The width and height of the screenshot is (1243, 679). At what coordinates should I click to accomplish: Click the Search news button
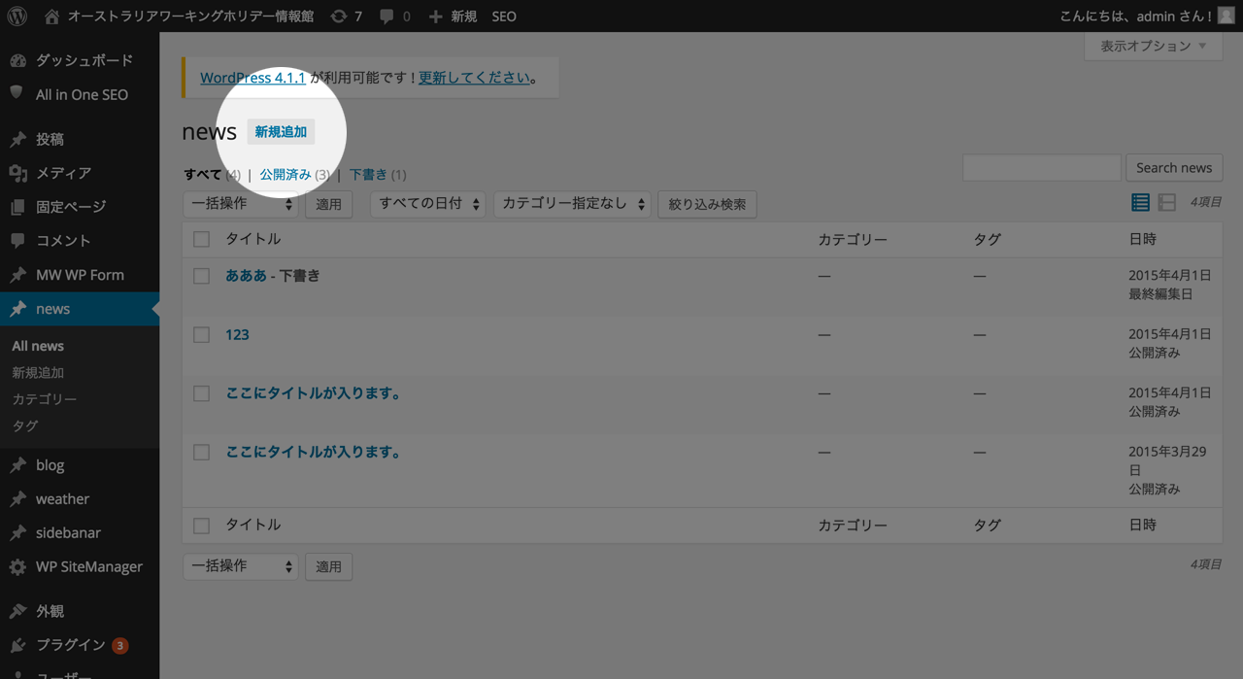point(1174,168)
